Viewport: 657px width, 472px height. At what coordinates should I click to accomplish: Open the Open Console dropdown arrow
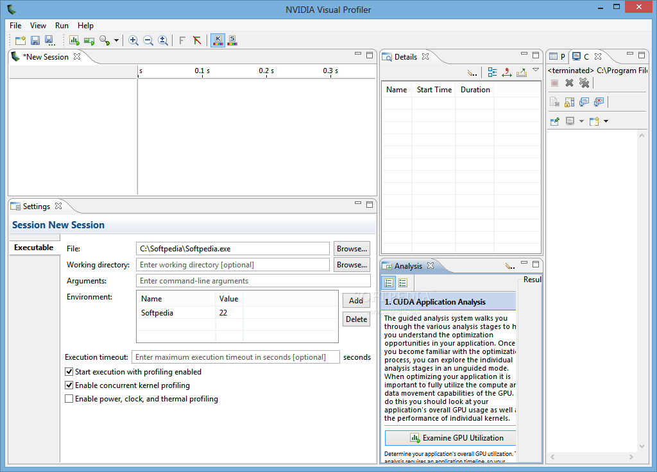click(606, 121)
